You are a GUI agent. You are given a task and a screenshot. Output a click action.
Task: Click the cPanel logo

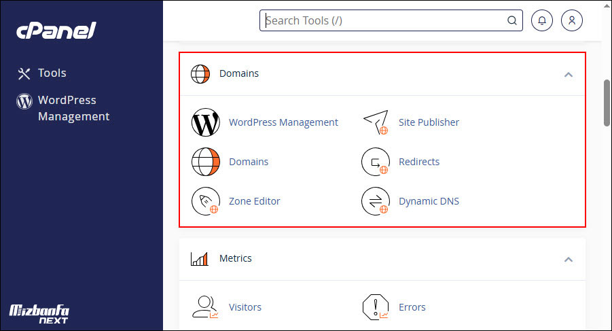pyautogui.click(x=56, y=29)
